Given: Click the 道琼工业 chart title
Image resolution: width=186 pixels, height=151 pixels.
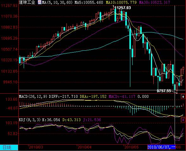Looking at the screenshot, I should point(27,2).
